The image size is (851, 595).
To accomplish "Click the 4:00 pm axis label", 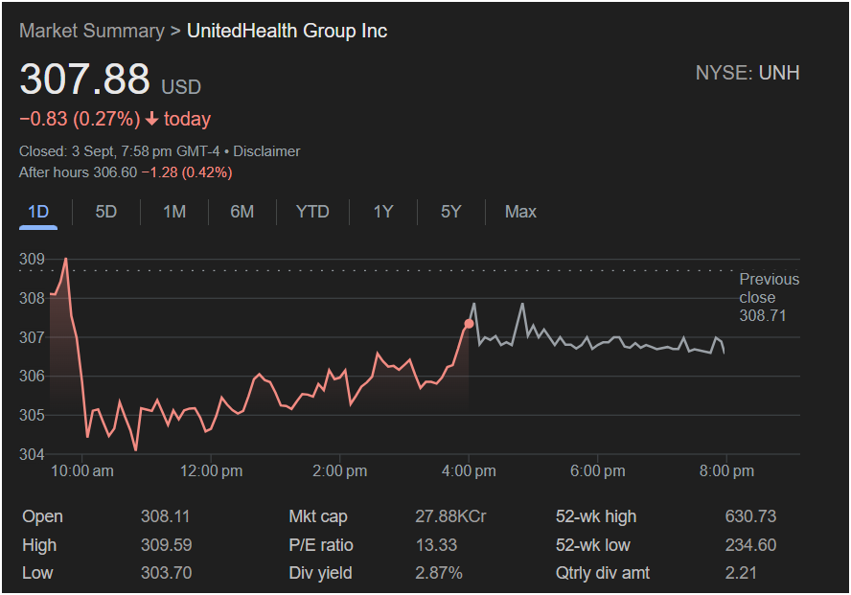I will pyautogui.click(x=469, y=470).
